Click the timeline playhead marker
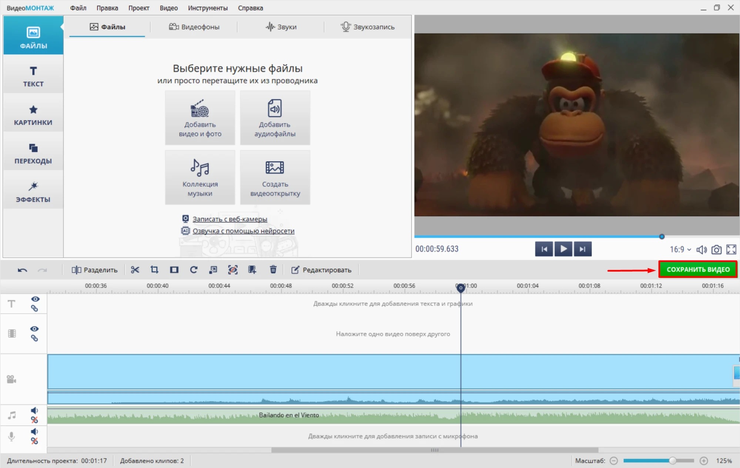 (x=461, y=288)
